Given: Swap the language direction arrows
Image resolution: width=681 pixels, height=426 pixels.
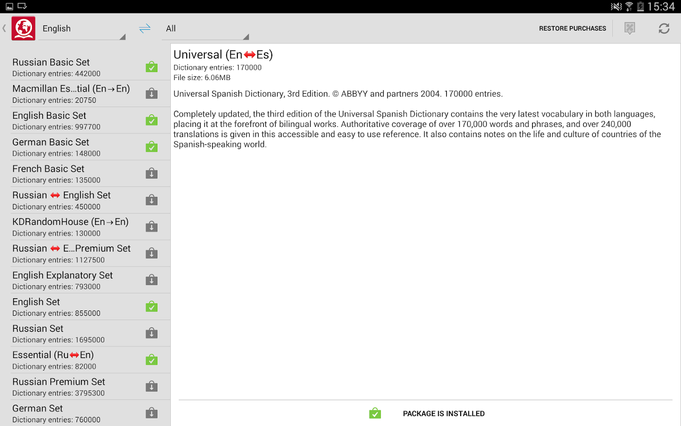Looking at the screenshot, I should tap(145, 28).
